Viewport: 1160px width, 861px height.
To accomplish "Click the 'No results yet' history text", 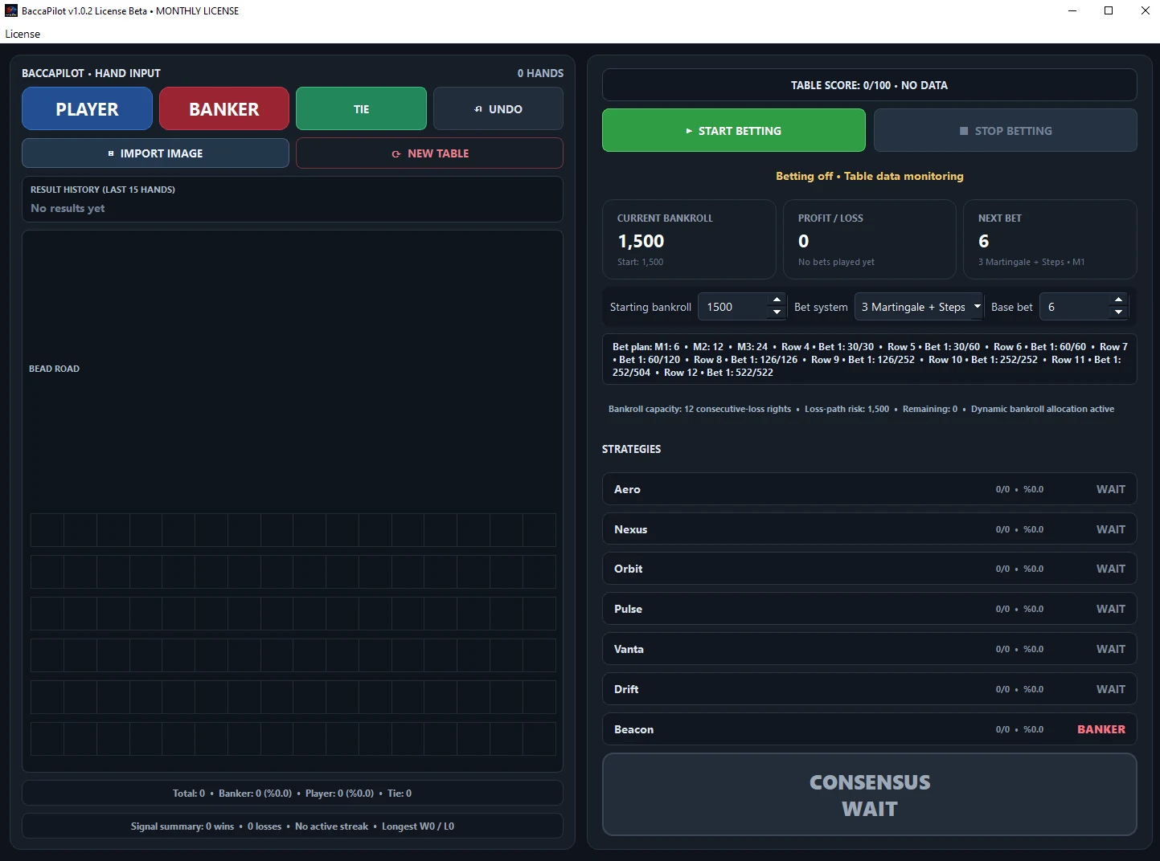I will click(68, 208).
